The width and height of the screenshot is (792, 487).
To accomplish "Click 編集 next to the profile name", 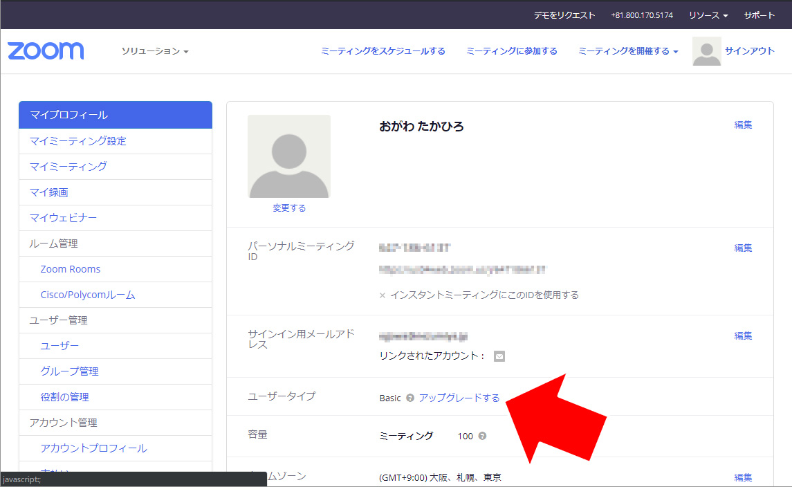I will [743, 125].
